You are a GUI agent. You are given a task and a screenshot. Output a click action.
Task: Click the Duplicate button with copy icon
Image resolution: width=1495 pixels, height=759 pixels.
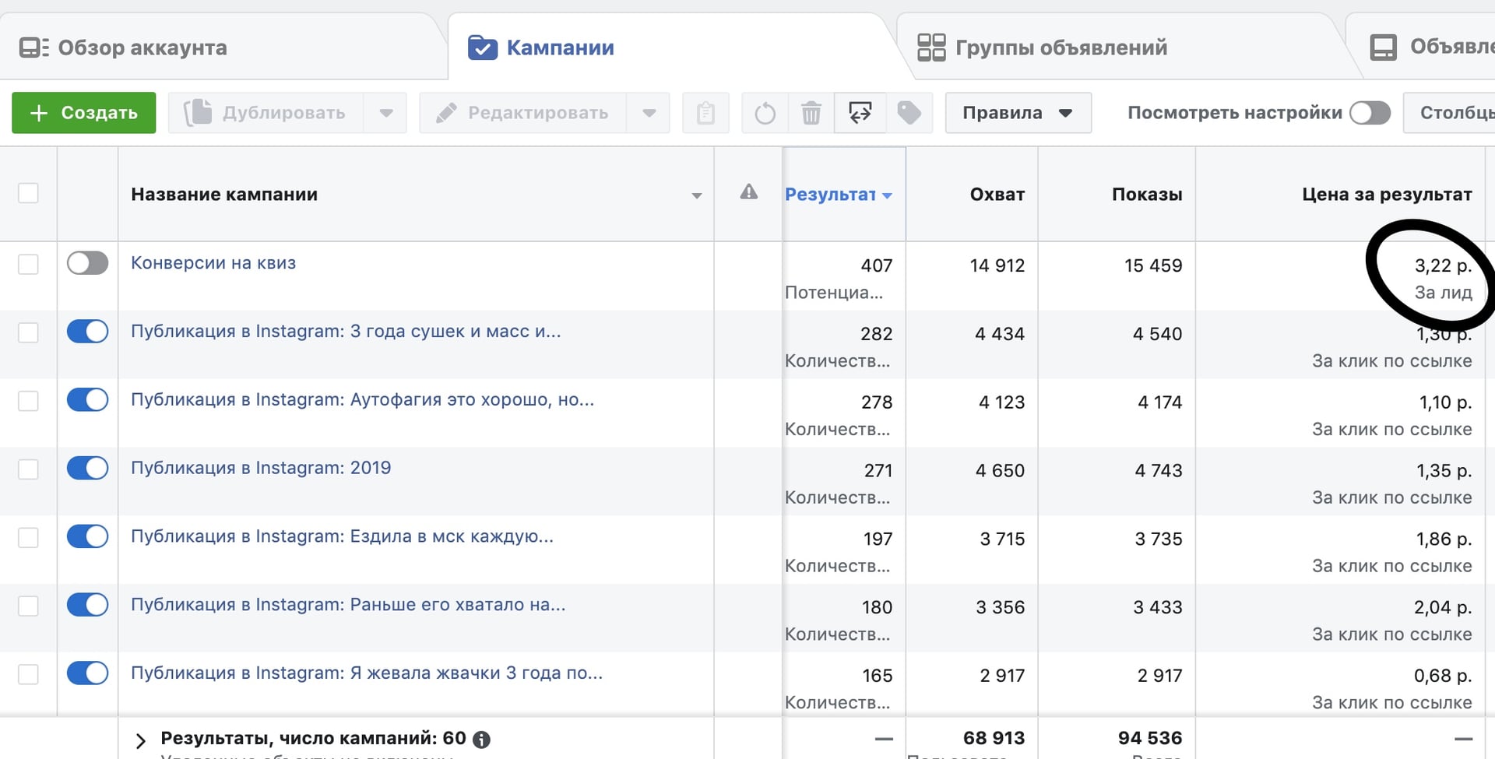(x=266, y=113)
